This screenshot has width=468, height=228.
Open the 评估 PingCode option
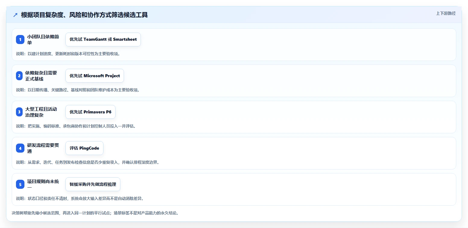[84, 148]
